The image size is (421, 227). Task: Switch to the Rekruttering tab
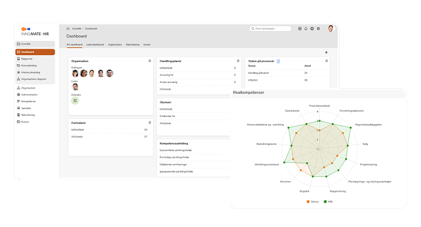132,44
